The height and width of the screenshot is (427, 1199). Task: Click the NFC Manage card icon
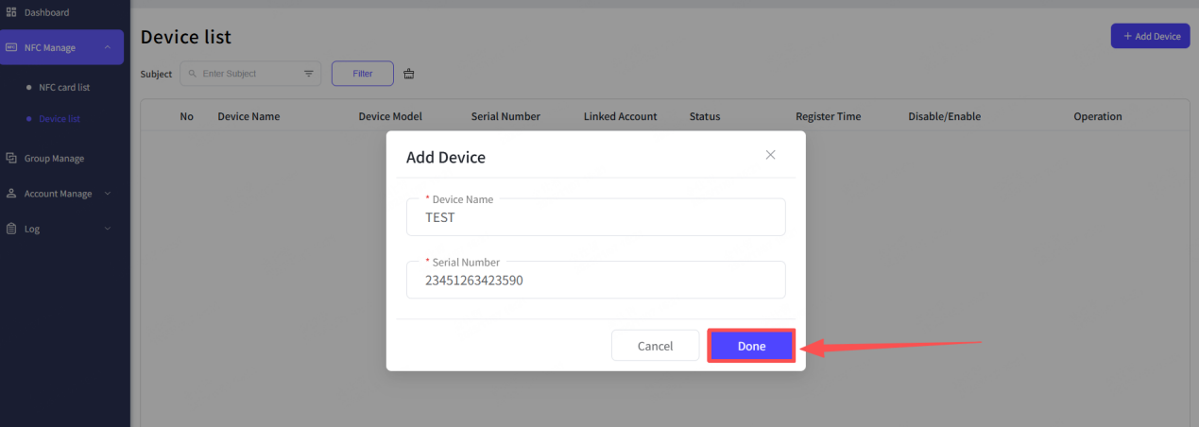click(11, 47)
